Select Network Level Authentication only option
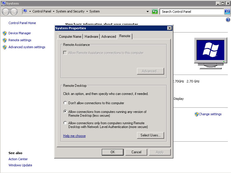The height and width of the screenshot is (173, 231). [65, 123]
